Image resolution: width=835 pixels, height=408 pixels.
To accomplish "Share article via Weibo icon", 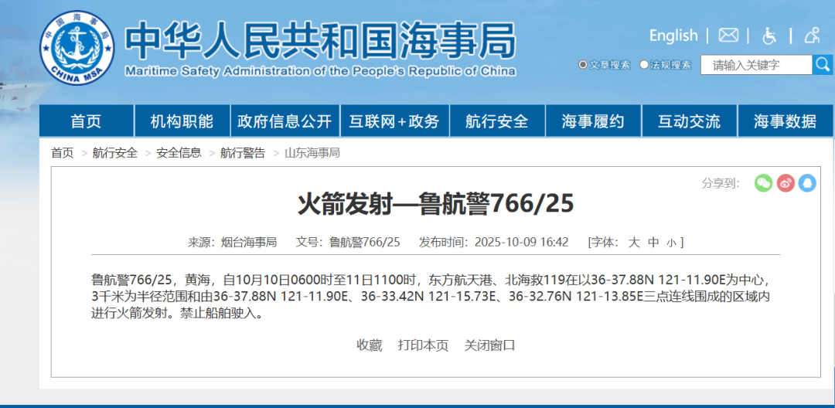I will (786, 183).
